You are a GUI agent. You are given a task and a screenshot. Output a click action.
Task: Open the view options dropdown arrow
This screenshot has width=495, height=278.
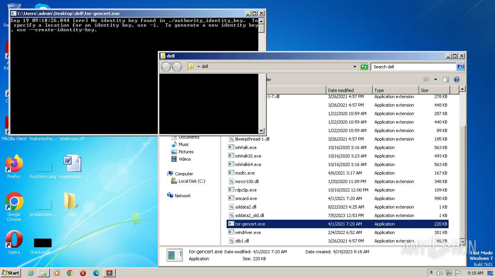click(435, 80)
